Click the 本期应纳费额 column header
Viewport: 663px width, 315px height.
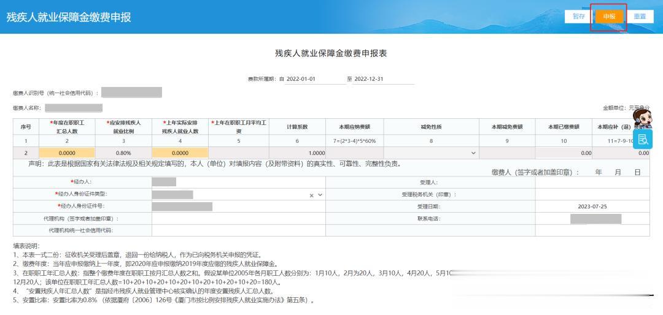(x=355, y=127)
